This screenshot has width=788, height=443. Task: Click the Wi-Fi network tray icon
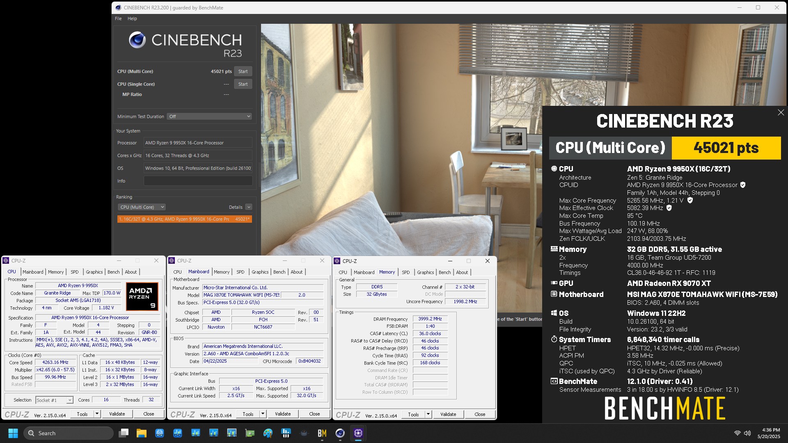[x=737, y=433]
